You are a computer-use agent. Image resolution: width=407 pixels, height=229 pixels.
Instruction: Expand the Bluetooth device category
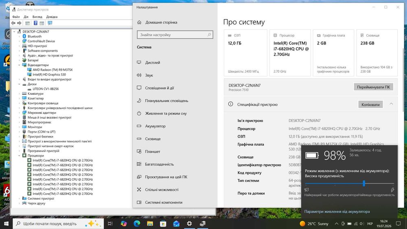coord(19,36)
